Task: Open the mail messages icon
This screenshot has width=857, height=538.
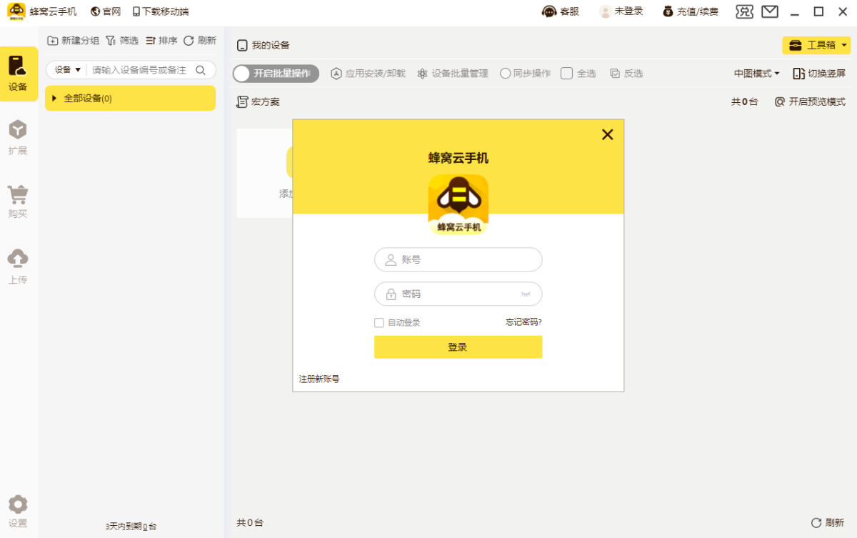Action: (770, 11)
